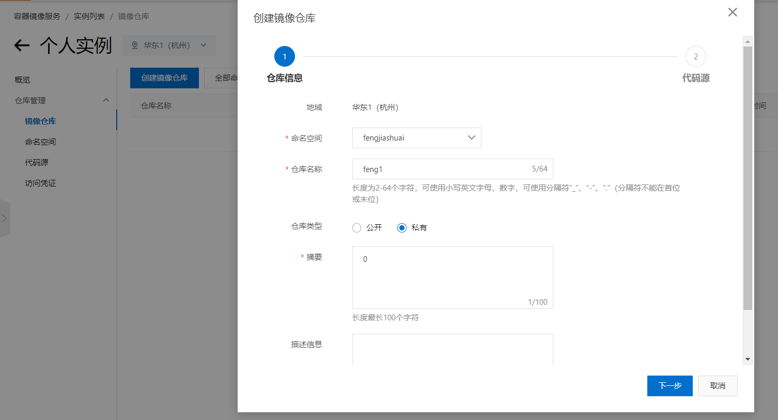Screen dimensions: 778x420
Task: Click into the 描述信息 text area
Action: 453,350
